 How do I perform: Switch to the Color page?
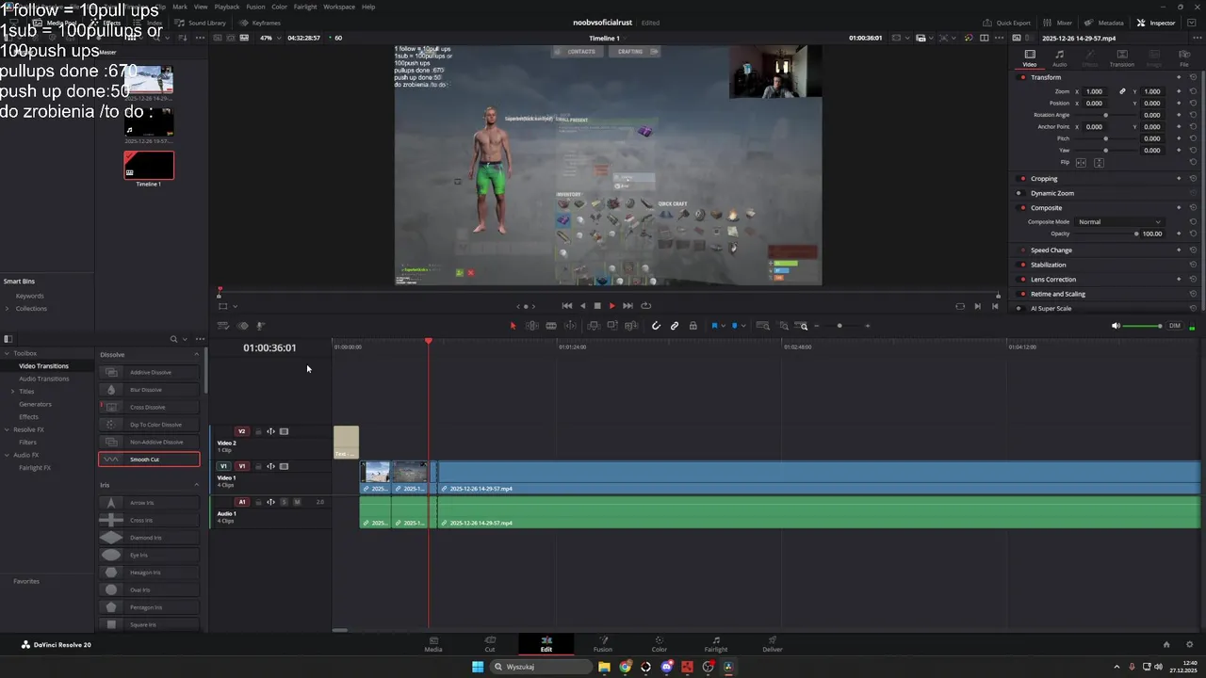point(659,644)
